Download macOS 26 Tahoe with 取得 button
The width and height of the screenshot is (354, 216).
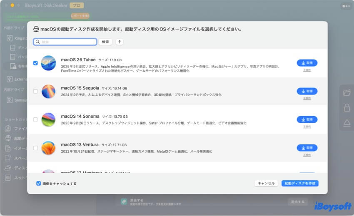(307, 63)
